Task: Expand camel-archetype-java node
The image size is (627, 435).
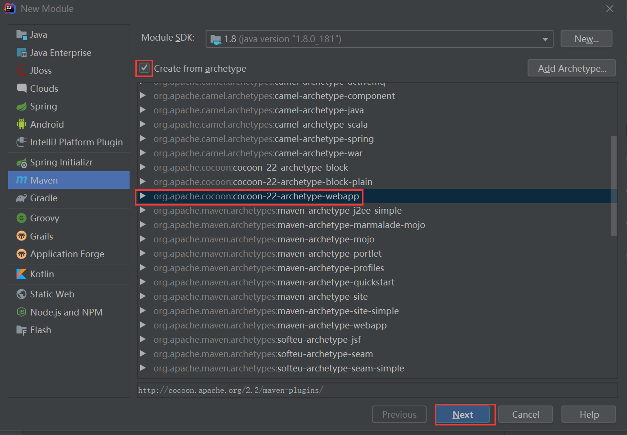Action: (x=143, y=110)
